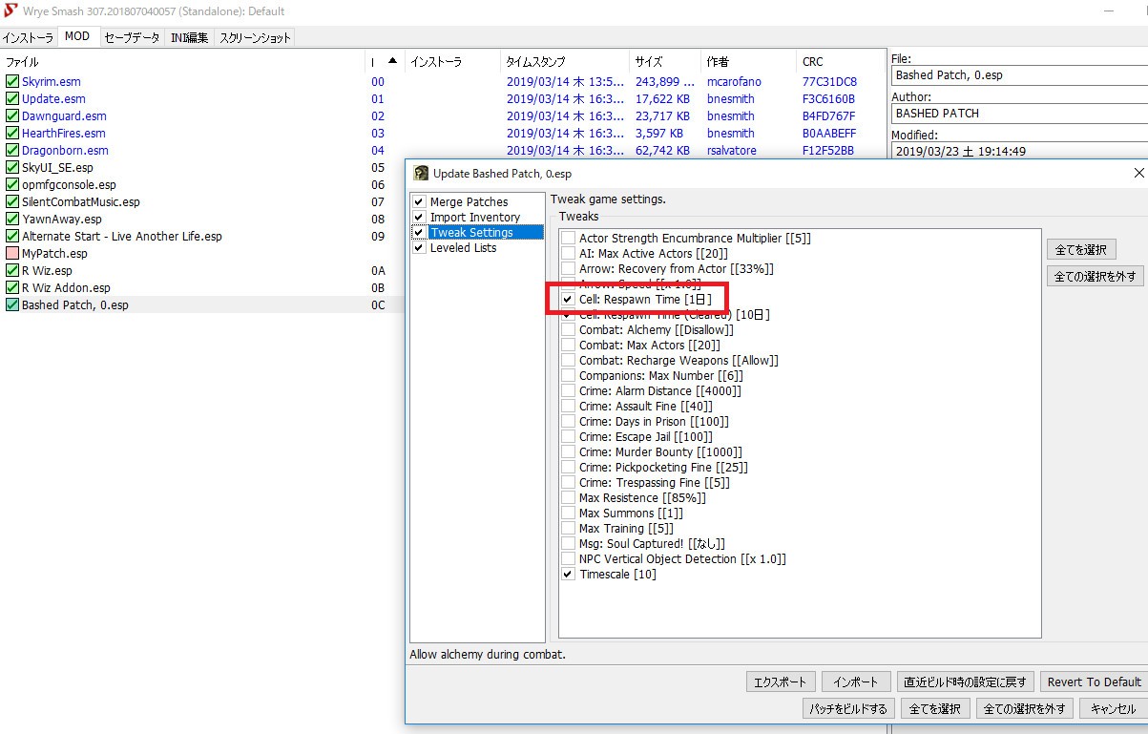Select Tweak Settings in patcher list

470,233
